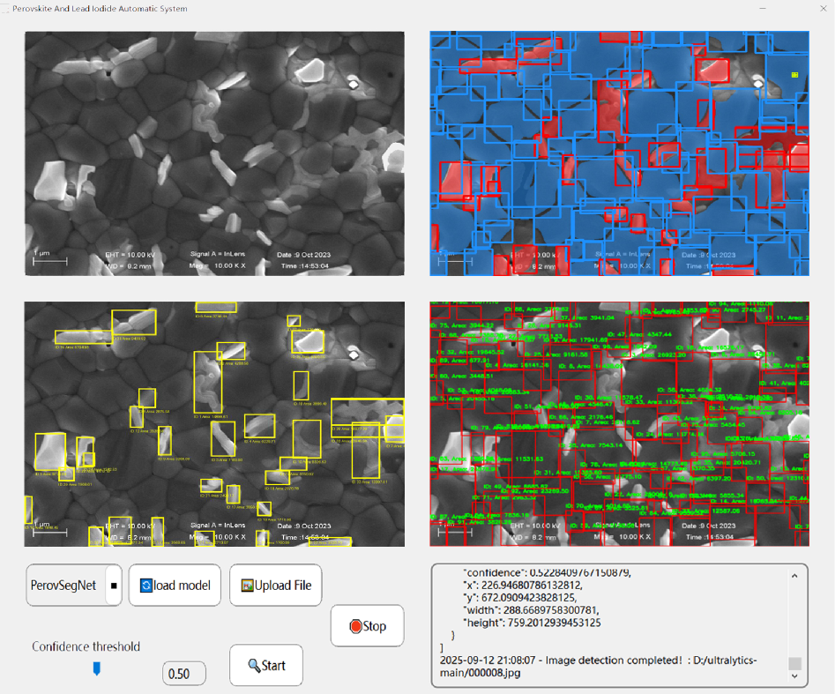Click the original SEM image thumbnail
This screenshot has height=694, width=835.
[x=214, y=153]
